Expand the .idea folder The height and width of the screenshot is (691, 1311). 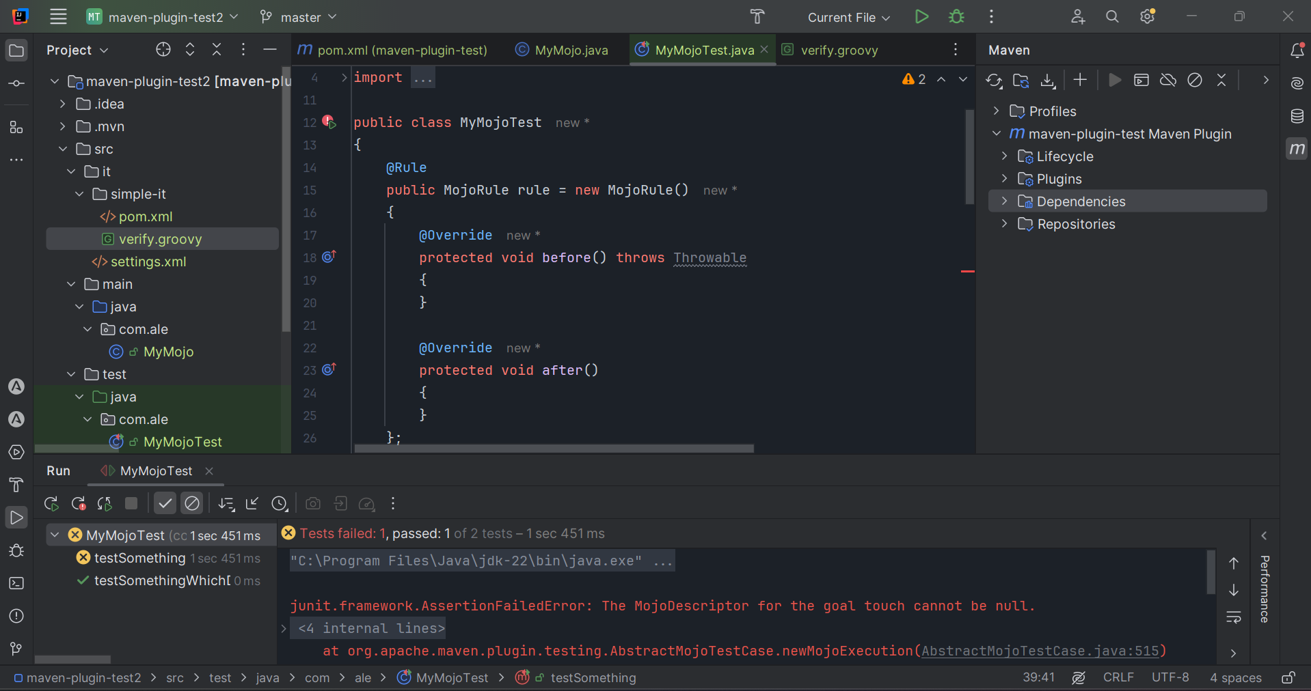tap(63, 104)
